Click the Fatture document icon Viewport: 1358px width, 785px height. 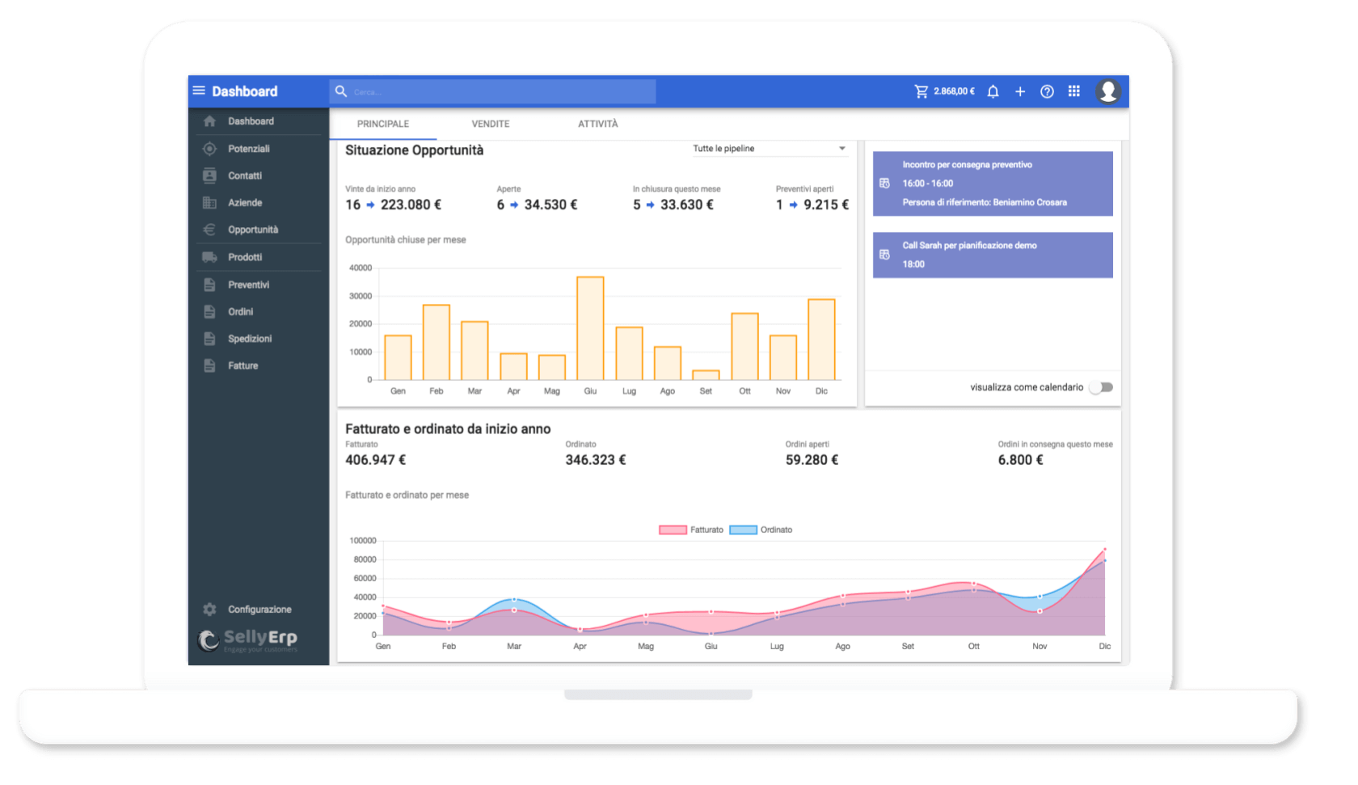click(x=209, y=365)
